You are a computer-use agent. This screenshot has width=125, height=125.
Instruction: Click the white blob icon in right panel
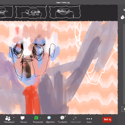[x=123, y=17]
